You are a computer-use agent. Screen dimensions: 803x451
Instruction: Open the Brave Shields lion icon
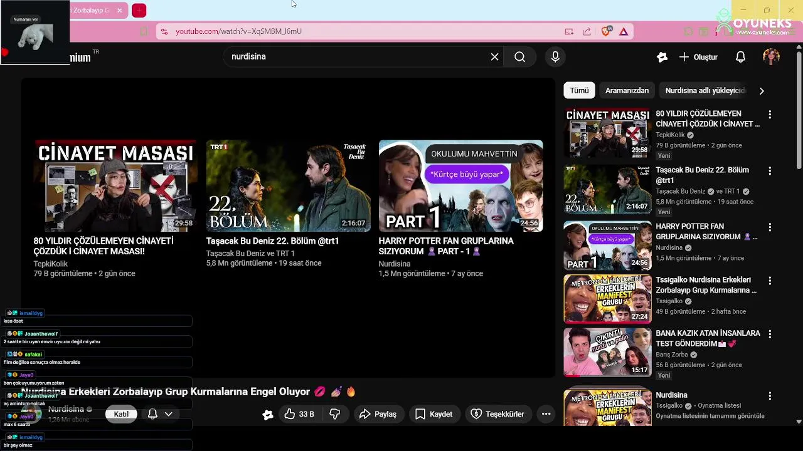(605, 31)
